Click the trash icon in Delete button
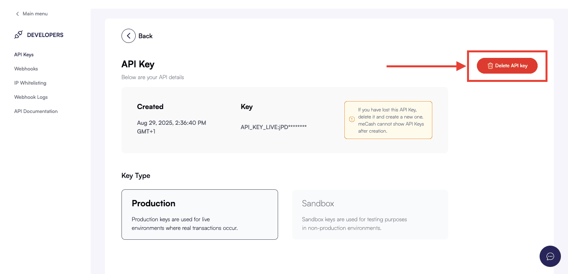568x274 pixels. [490, 66]
